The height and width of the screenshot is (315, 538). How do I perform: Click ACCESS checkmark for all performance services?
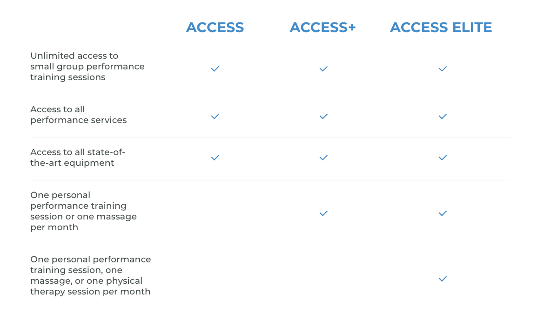(x=215, y=116)
